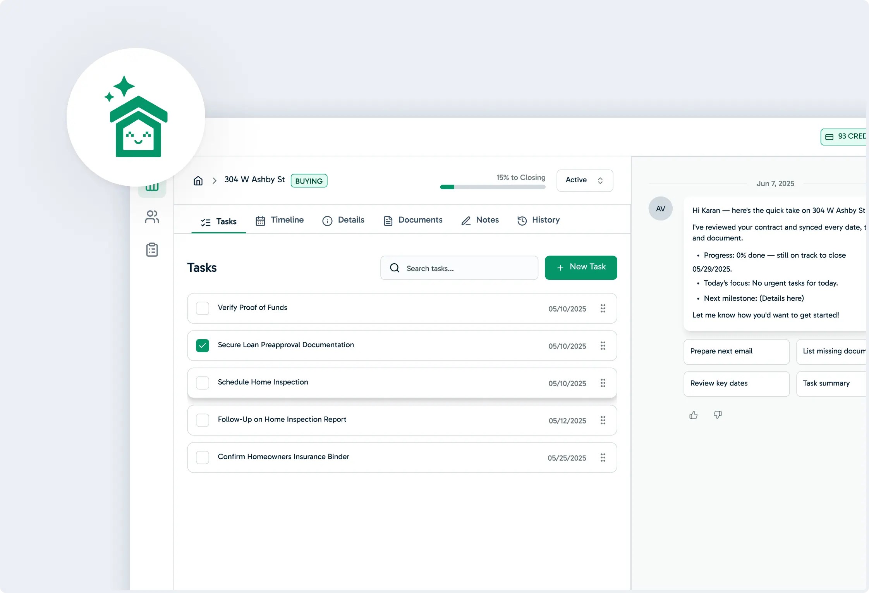Click the AV avatar in chat
The width and height of the screenshot is (869, 593).
tap(660, 209)
